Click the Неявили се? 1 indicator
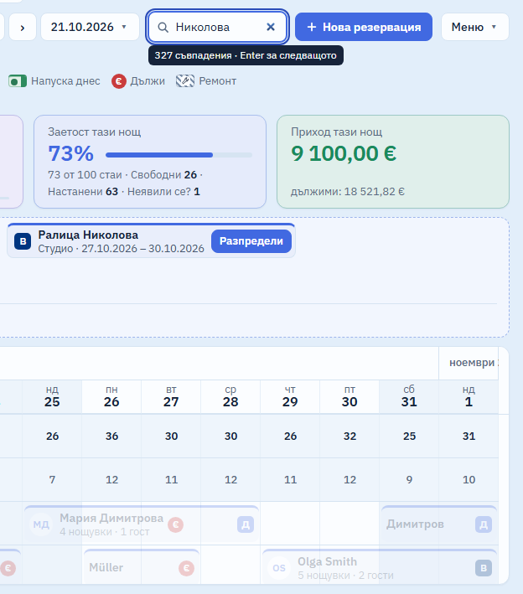Image resolution: width=523 pixels, height=594 pixels. pos(163,192)
